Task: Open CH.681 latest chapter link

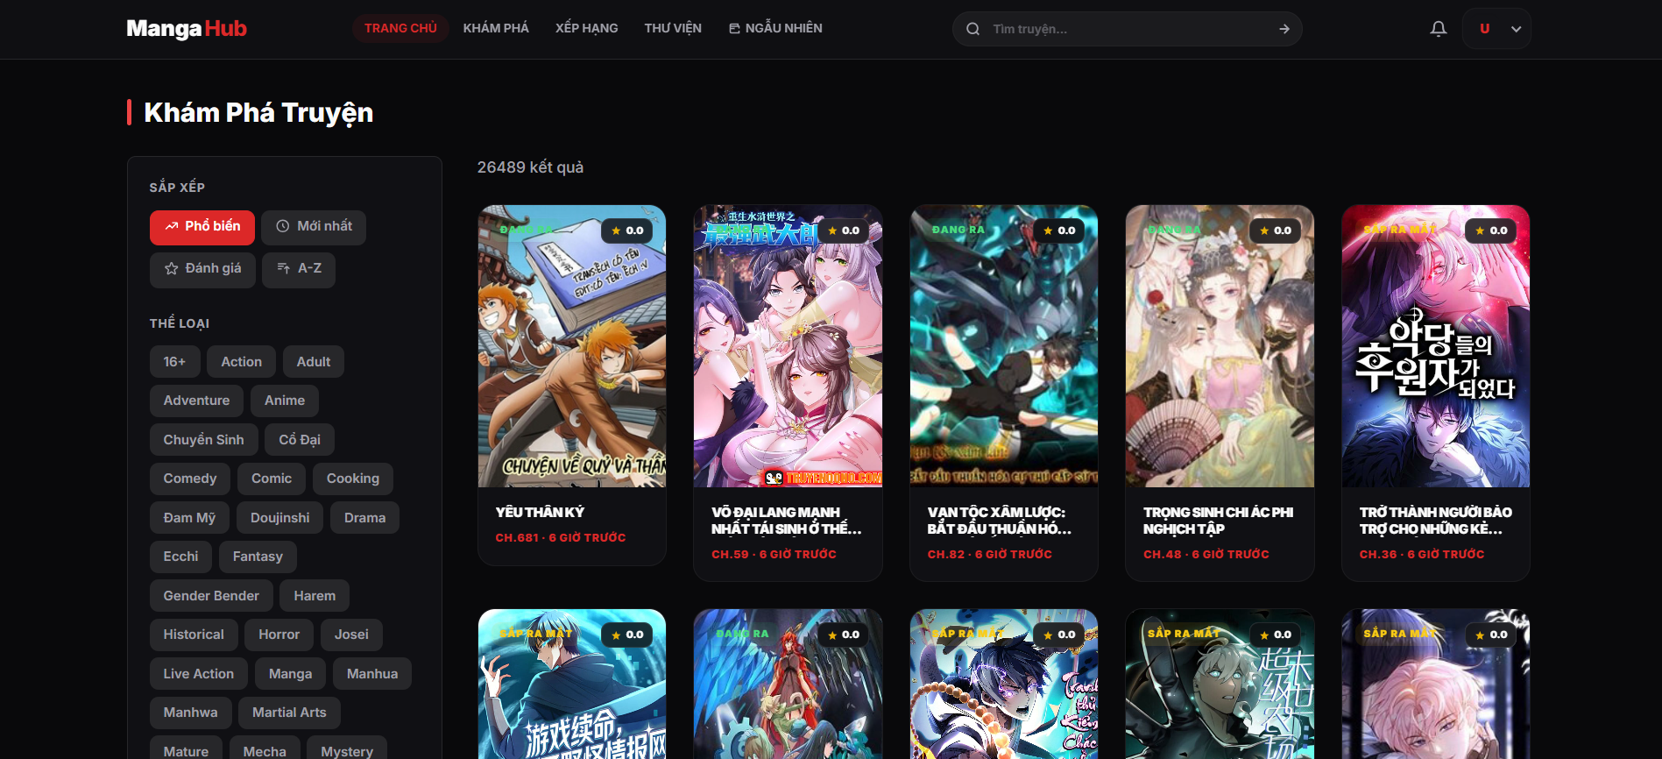Action: (561, 537)
